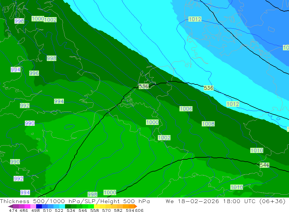Screen dimensions: 289x212
Task: Select the light pink legend swatch
Action: click(x=33, y=206)
